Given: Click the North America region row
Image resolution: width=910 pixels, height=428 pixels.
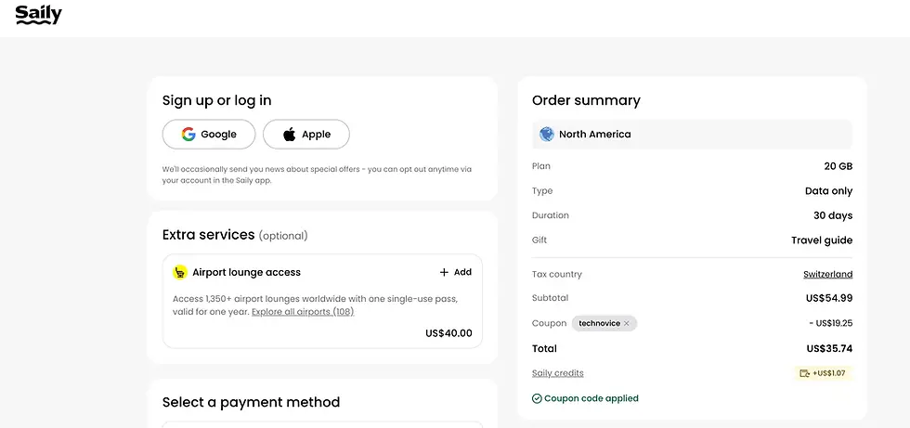Looking at the screenshot, I should click(x=692, y=134).
